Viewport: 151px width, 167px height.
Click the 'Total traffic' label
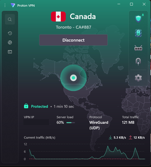pos(130,117)
